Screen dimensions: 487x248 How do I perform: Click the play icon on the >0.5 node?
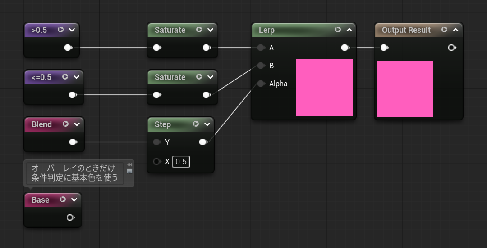(60, 29)
